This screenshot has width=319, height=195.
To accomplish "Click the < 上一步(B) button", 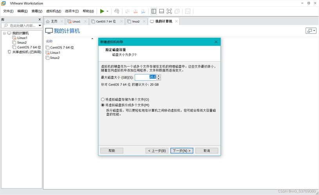I will coord(157,151).
